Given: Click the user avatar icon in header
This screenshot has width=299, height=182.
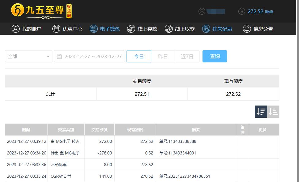Looking at the screenshot, I should click(202, 11).
